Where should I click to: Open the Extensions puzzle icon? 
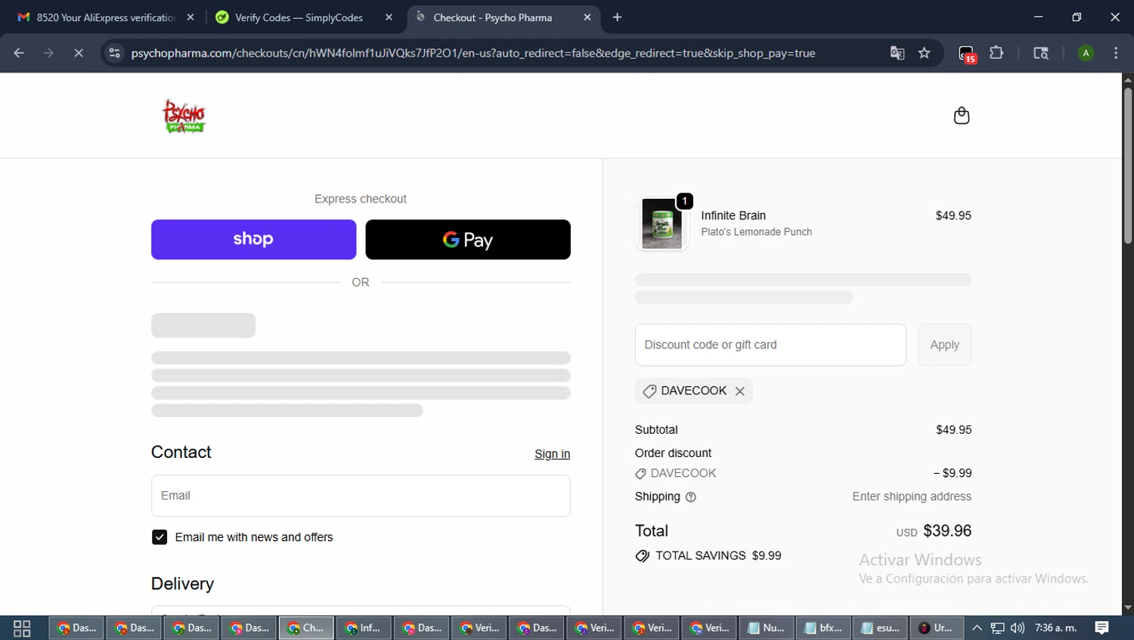pyautogui.click(x=996, y=53)
